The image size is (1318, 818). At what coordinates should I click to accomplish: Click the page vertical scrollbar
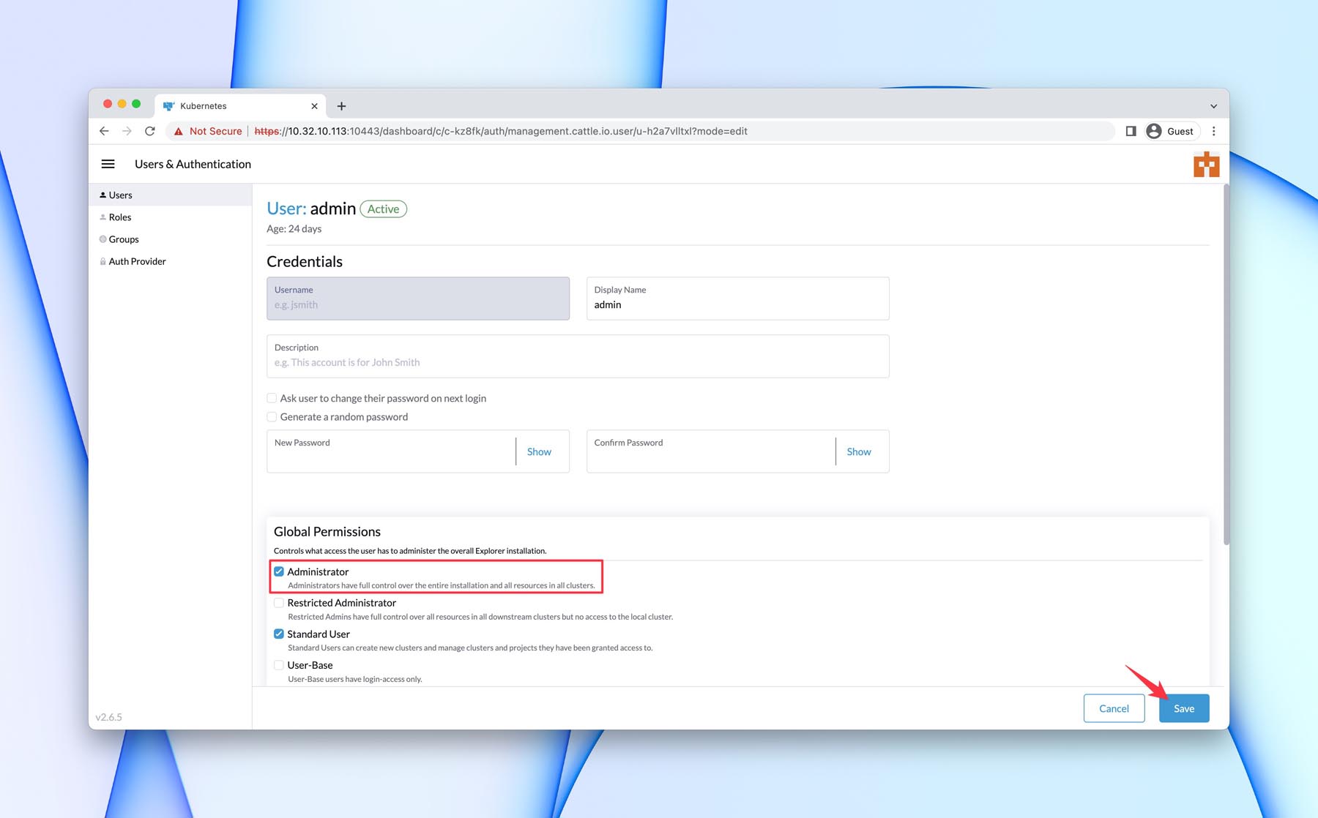click(x=1226, y=364)
